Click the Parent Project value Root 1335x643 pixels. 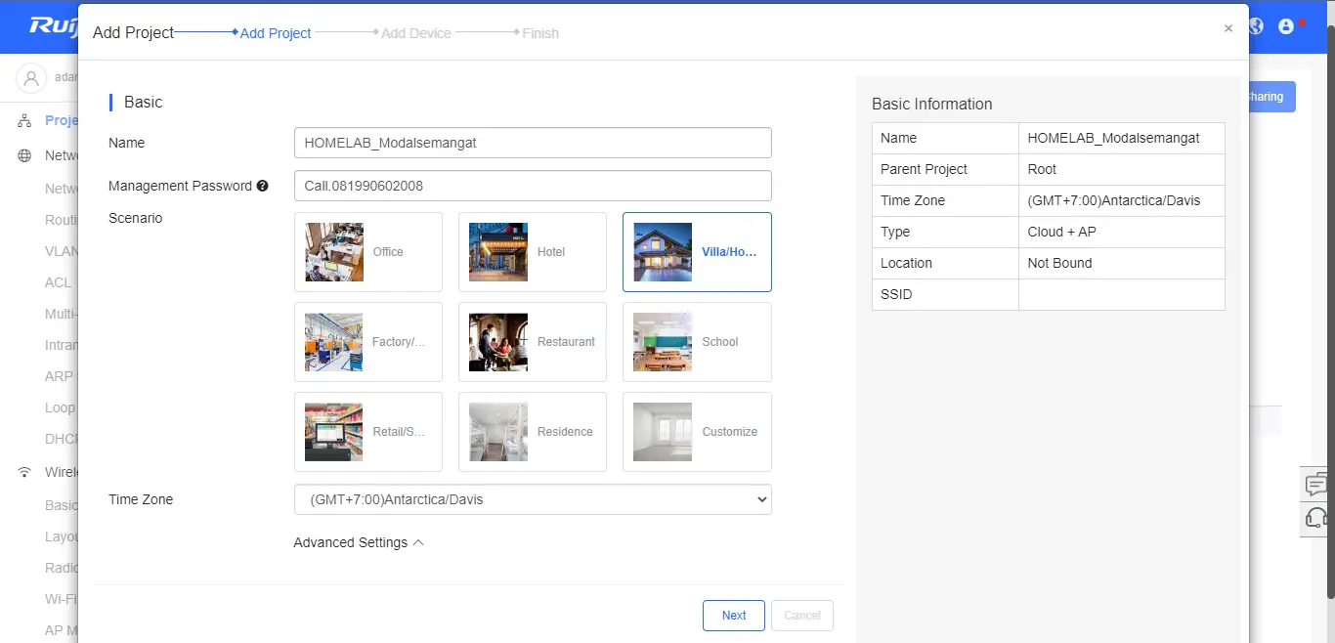pos(1042,169)
